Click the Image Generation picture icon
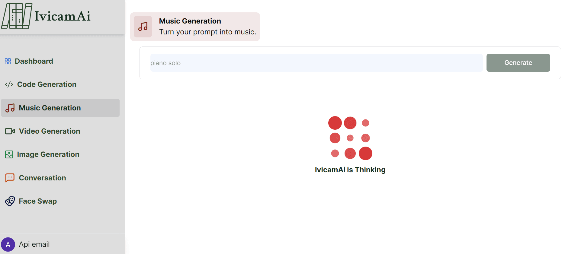The image size is (575, 254). (9, 154)
